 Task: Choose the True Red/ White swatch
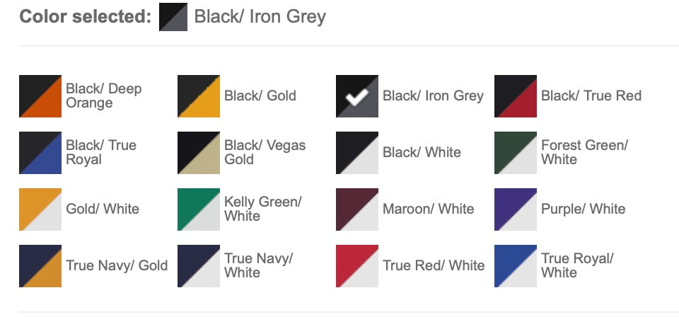click(357, 266)
